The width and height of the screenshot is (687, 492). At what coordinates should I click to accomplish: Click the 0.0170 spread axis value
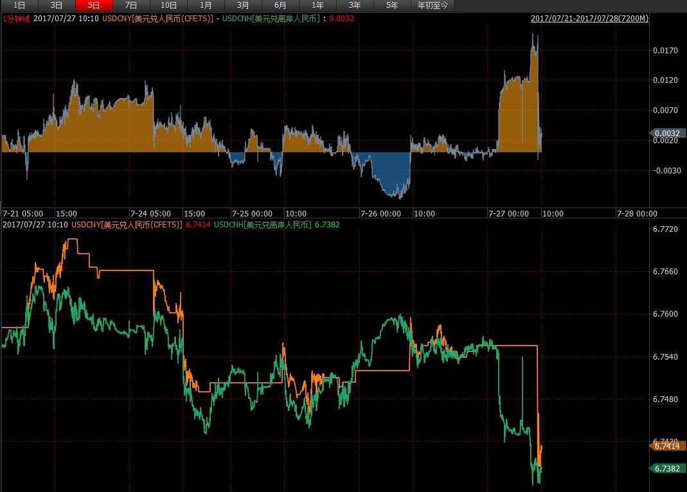point(665,50)
